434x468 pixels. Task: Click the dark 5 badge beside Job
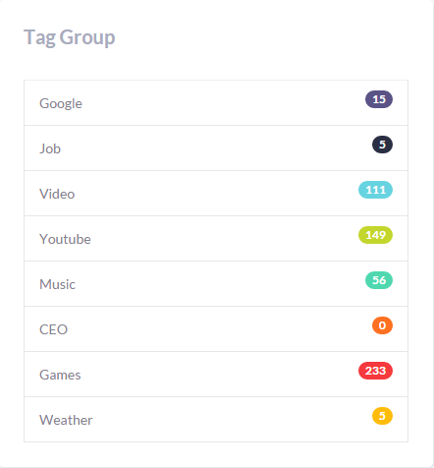(x=382, y=145)
